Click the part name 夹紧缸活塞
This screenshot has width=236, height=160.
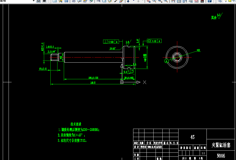221,145
